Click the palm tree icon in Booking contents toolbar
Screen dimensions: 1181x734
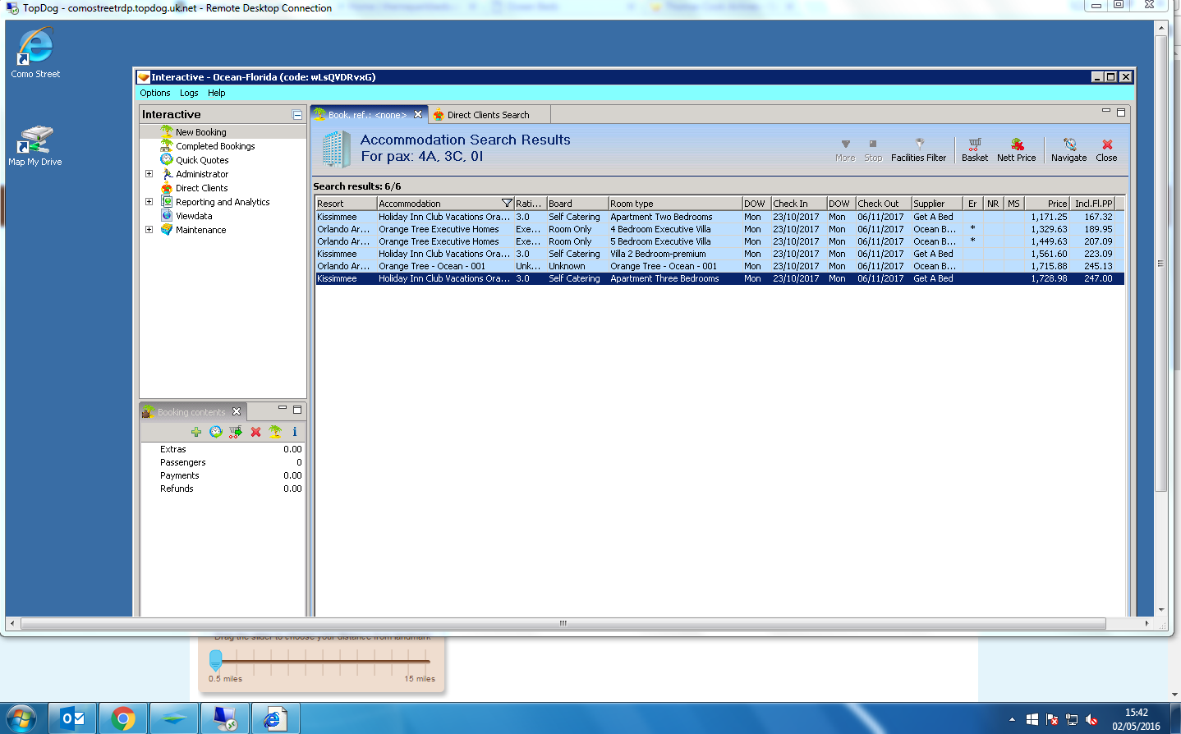275,432
